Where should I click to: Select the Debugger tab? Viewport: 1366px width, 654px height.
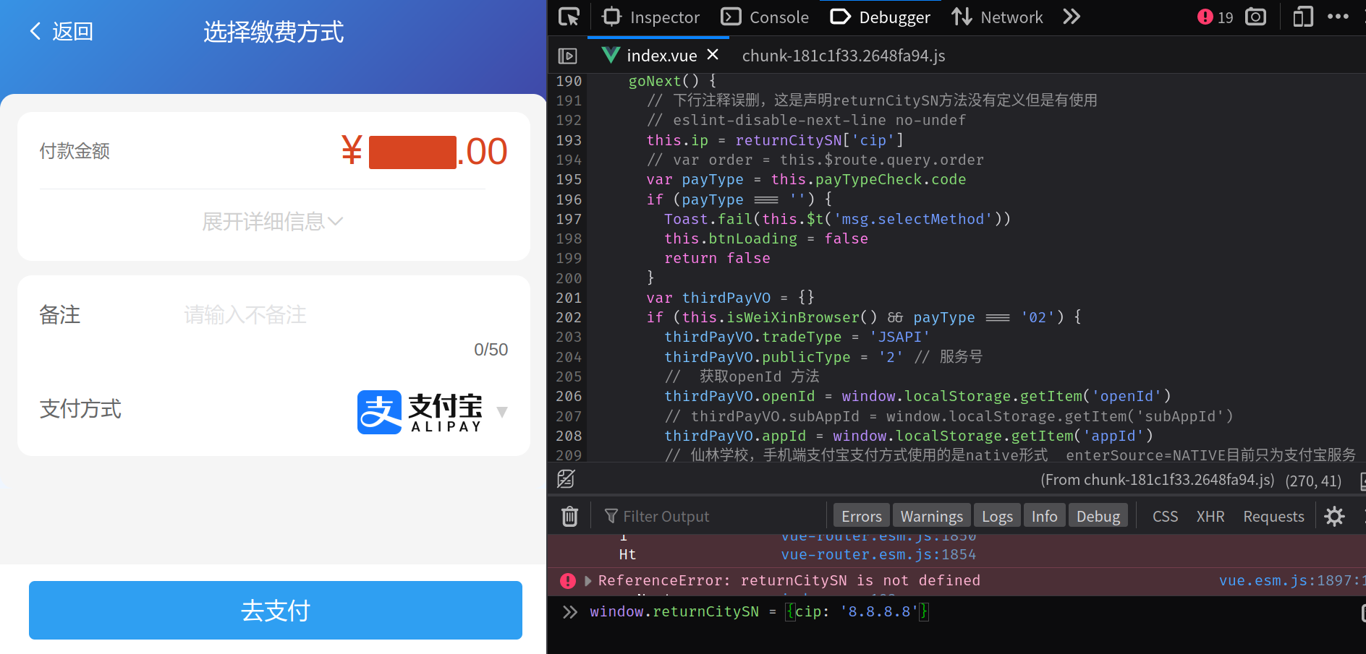[881, 17]
